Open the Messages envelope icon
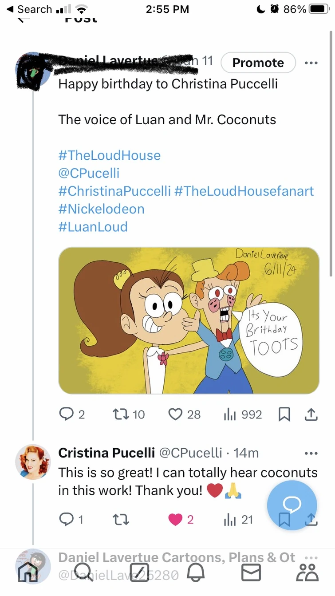 click(251, 572)
